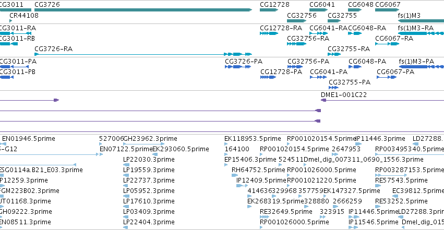The height and width of the screenshot is (230, 444).
Task: Open the LP03409.3prime EST
Action: [126, 217]
